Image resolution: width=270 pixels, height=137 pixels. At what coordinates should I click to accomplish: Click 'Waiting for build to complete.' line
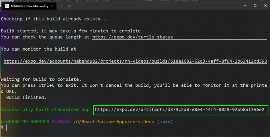[x=41, y=79]
